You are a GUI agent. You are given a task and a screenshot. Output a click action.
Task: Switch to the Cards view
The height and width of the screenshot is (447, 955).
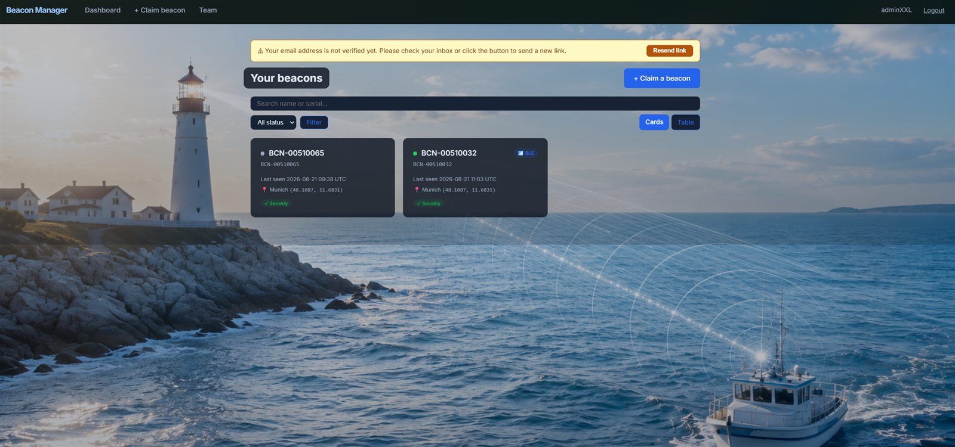[654, 122]
